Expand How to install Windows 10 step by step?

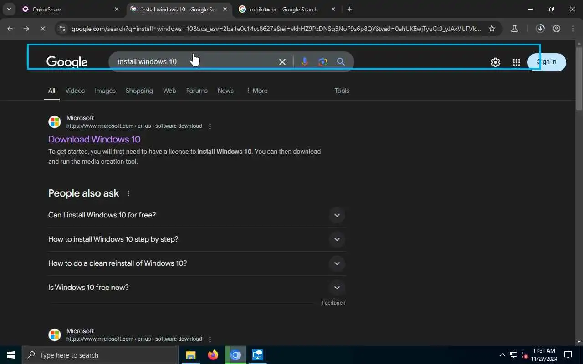pyautogui.click(x=197, y=239)
